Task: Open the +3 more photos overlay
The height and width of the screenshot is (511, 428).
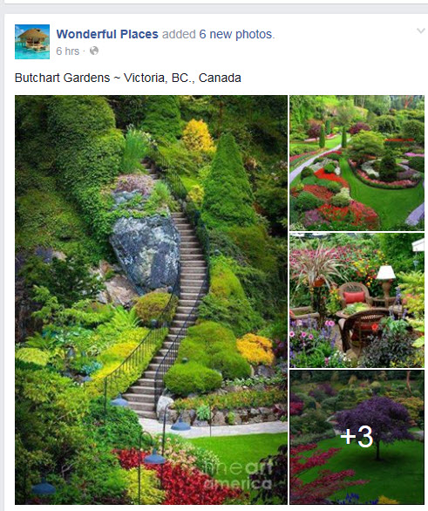Action: click(357, 437)
